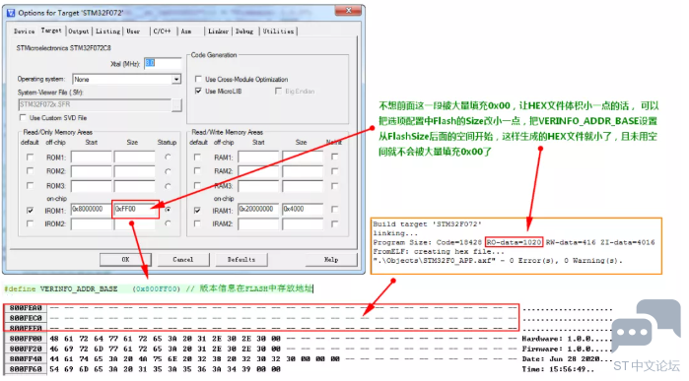Click the Cancel button
Screen dimensions: 689x381
[182, 259]
